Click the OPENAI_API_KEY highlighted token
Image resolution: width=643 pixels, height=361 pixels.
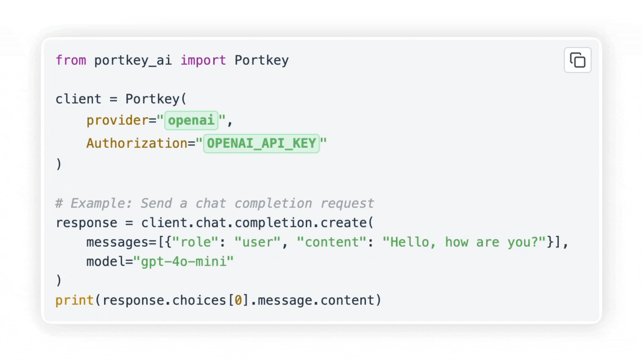[262, 143]
